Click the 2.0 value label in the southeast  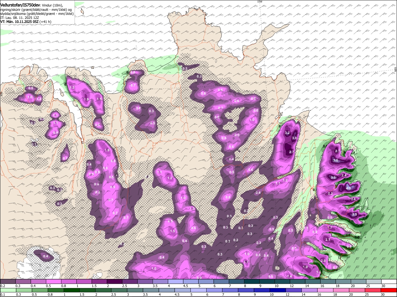tap(323, 261)
